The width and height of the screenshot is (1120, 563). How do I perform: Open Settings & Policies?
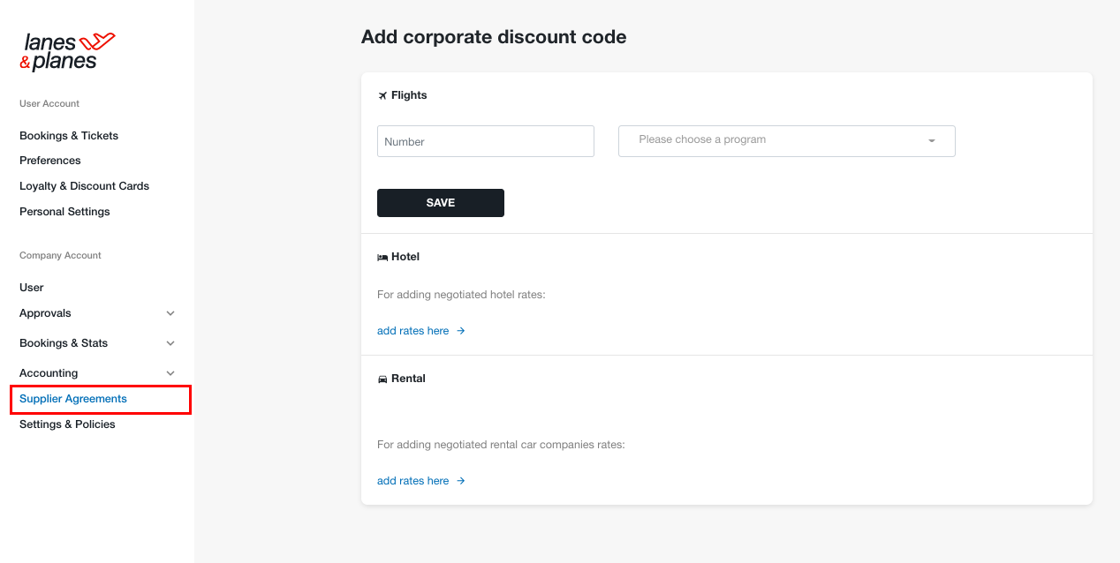click(67, 424)
